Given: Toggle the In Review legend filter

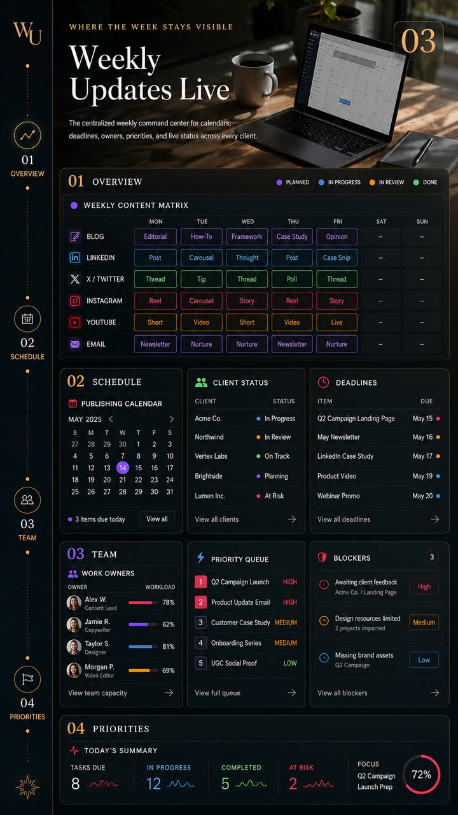Looking at the screenshot, I should 386,182.
